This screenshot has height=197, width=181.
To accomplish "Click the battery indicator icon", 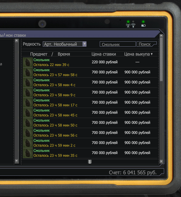I will 143,26.
